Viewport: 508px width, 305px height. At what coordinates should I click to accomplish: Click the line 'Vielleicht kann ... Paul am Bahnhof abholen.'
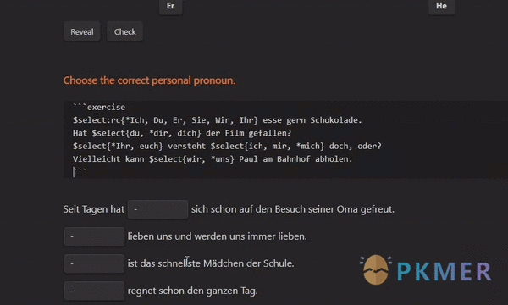click(213, 159)
